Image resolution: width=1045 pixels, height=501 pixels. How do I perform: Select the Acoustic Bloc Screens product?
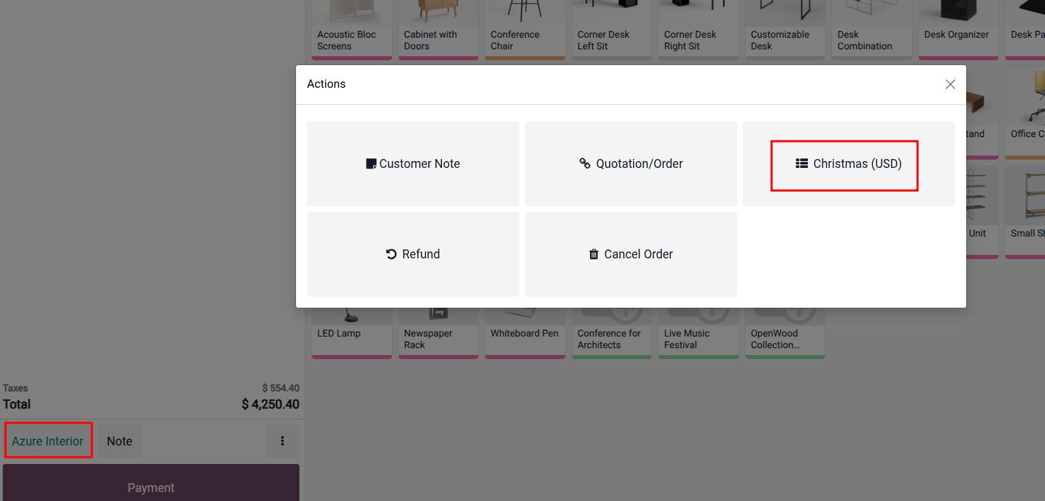pos(352,31)
